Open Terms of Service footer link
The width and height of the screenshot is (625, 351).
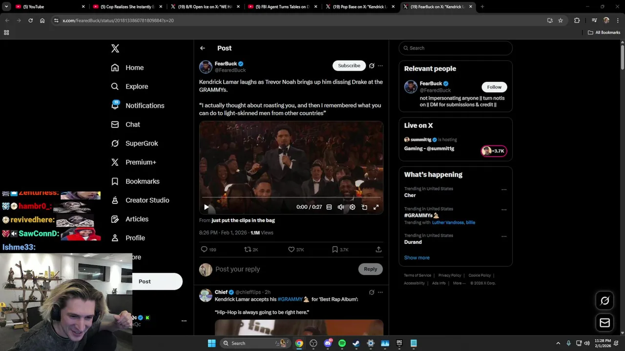[417, 275]
